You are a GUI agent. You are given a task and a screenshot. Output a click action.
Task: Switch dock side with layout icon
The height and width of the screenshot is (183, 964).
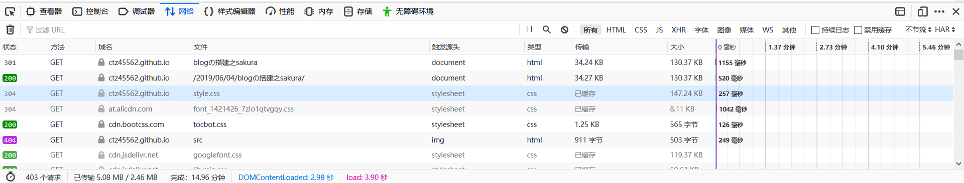[900, 11]
